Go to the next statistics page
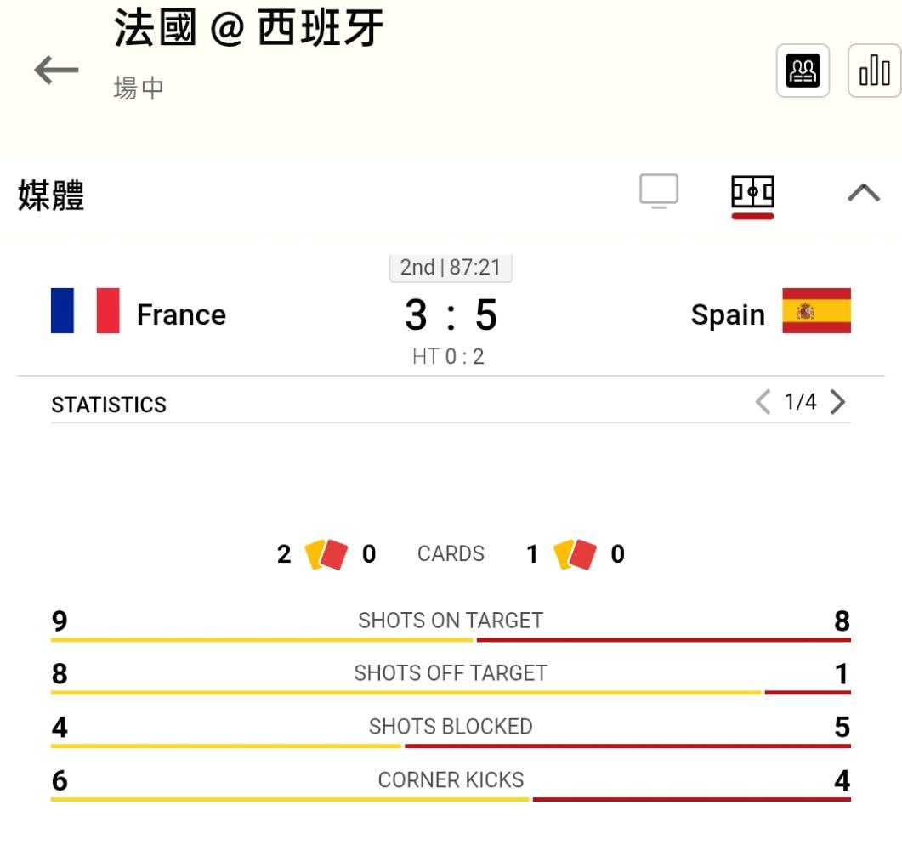 (x=837, y=401)
